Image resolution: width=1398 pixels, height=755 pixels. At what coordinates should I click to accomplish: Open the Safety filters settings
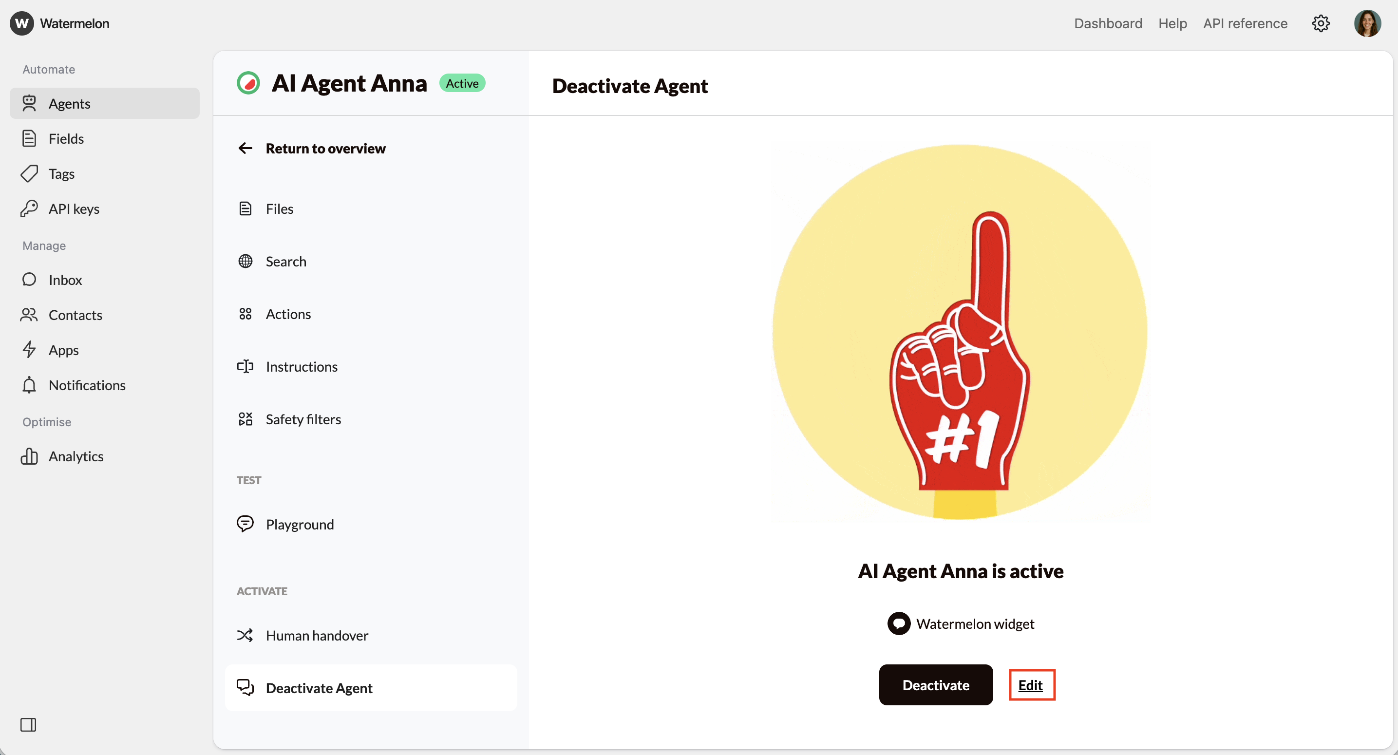[x=303, y=418]
